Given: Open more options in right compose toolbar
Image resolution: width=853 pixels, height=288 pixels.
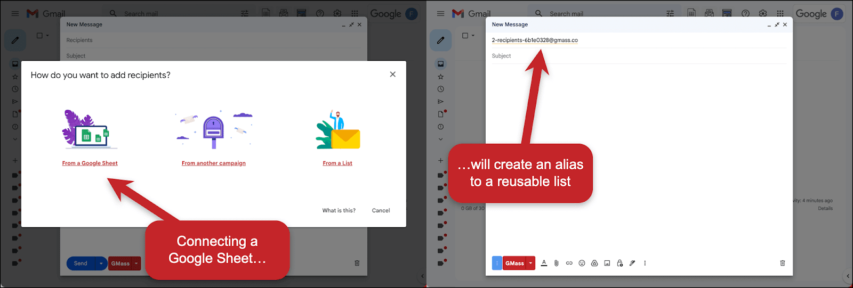Looking at the screenshot, I should pos(645,263).
